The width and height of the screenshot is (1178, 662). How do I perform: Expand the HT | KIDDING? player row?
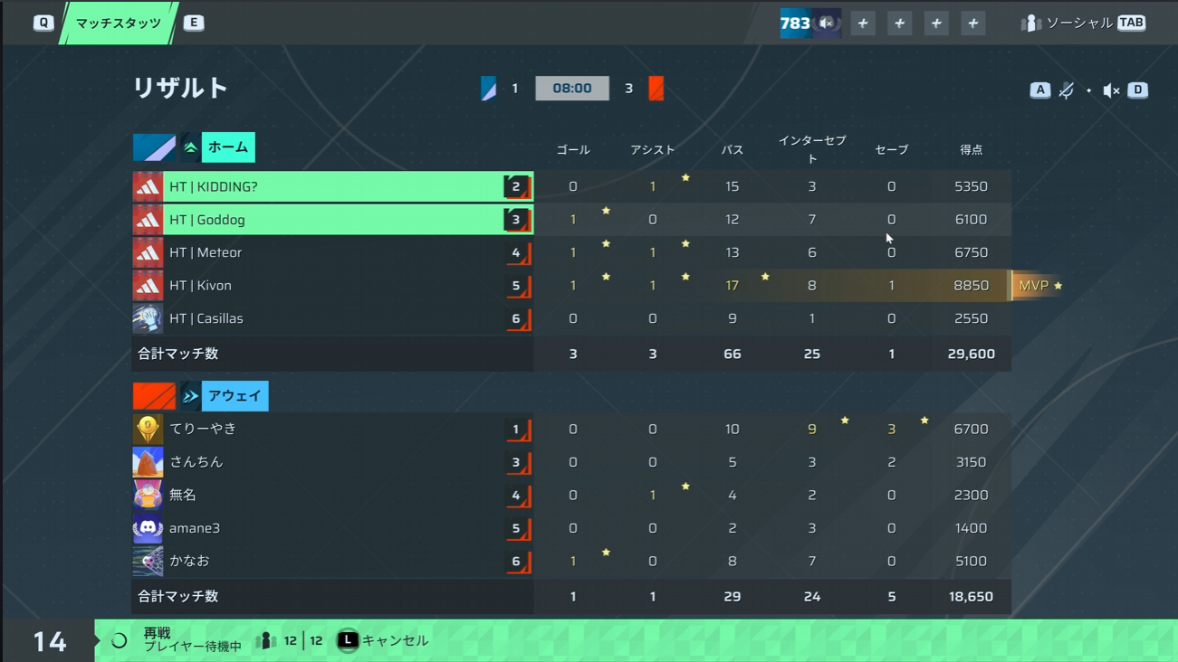(x=332, y=186)
